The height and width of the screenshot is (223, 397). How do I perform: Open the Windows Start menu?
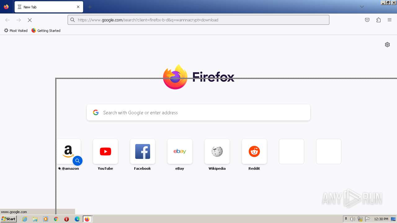(x=8, y=219)
